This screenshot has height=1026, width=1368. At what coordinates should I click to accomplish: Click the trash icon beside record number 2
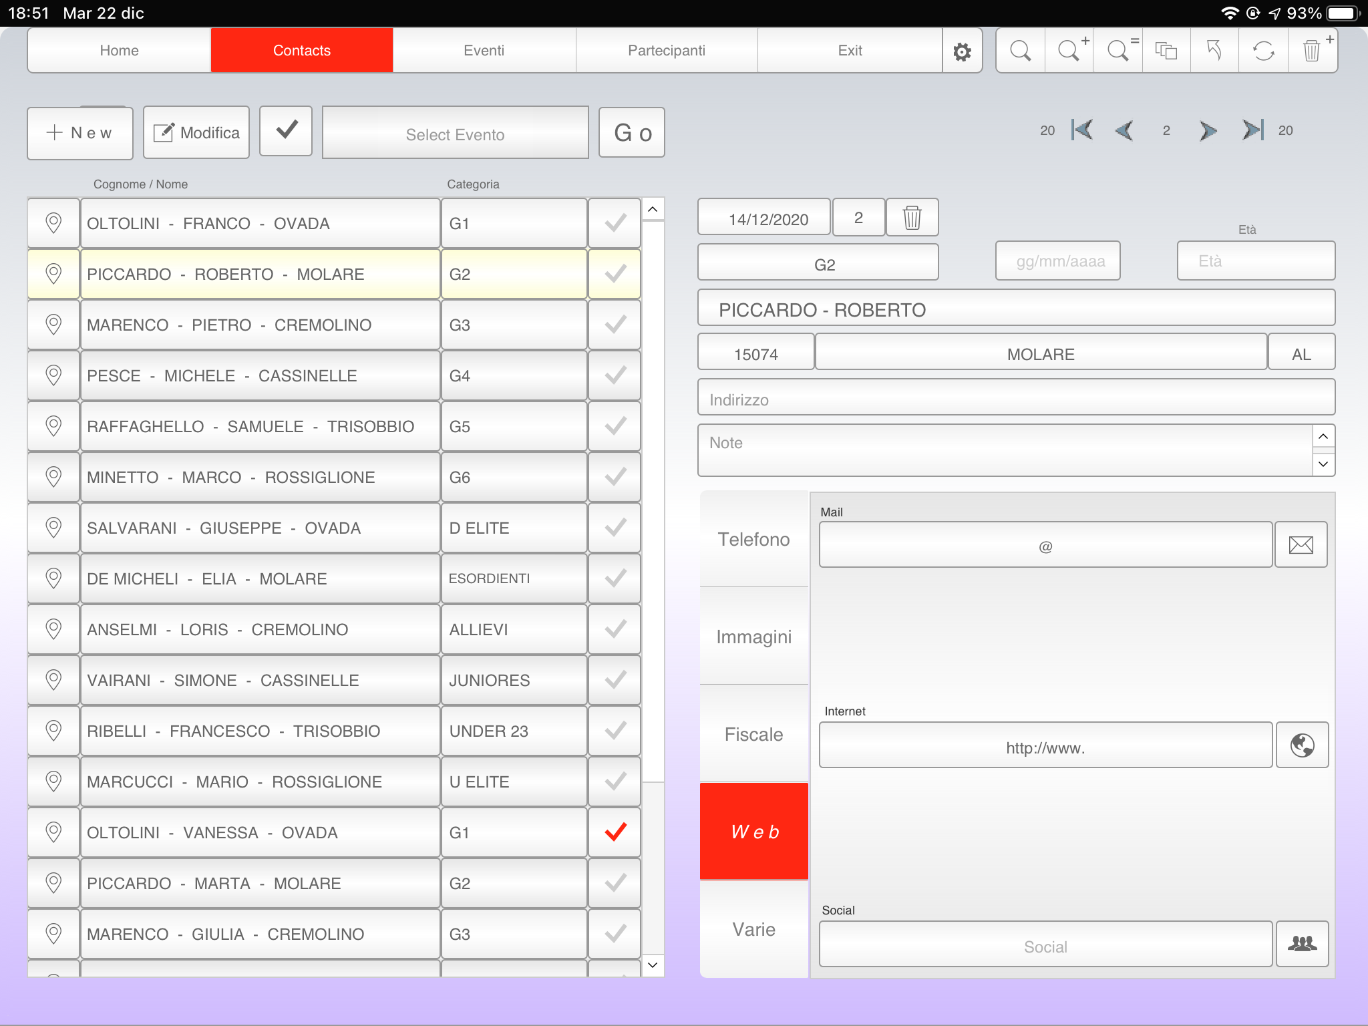click(912, 218)
